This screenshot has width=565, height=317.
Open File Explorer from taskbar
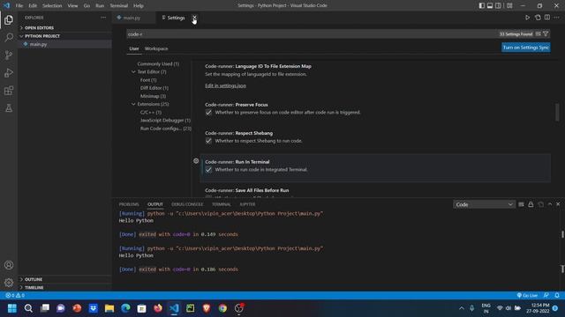pos(109,308)
